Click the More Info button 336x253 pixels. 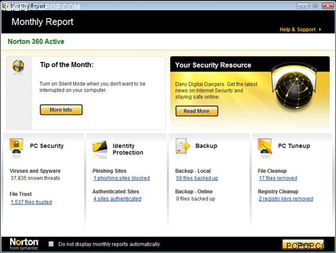coord(61,110)
